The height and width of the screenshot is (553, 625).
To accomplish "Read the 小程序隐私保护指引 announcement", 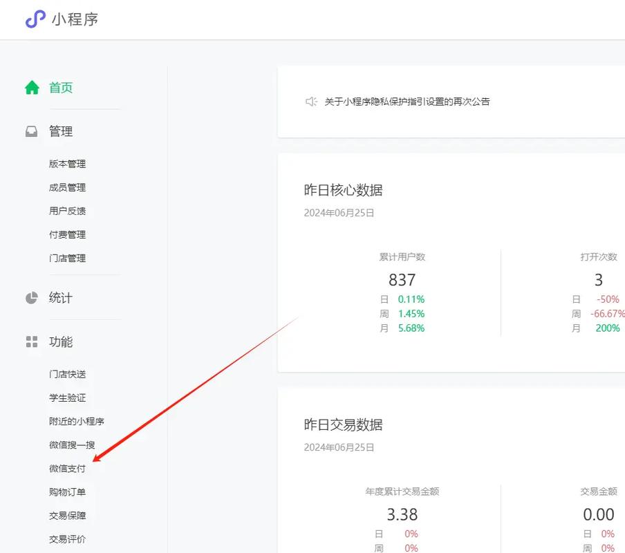I will tap(407, 102).
